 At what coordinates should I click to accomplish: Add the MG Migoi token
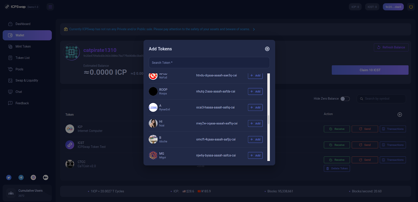255,155
